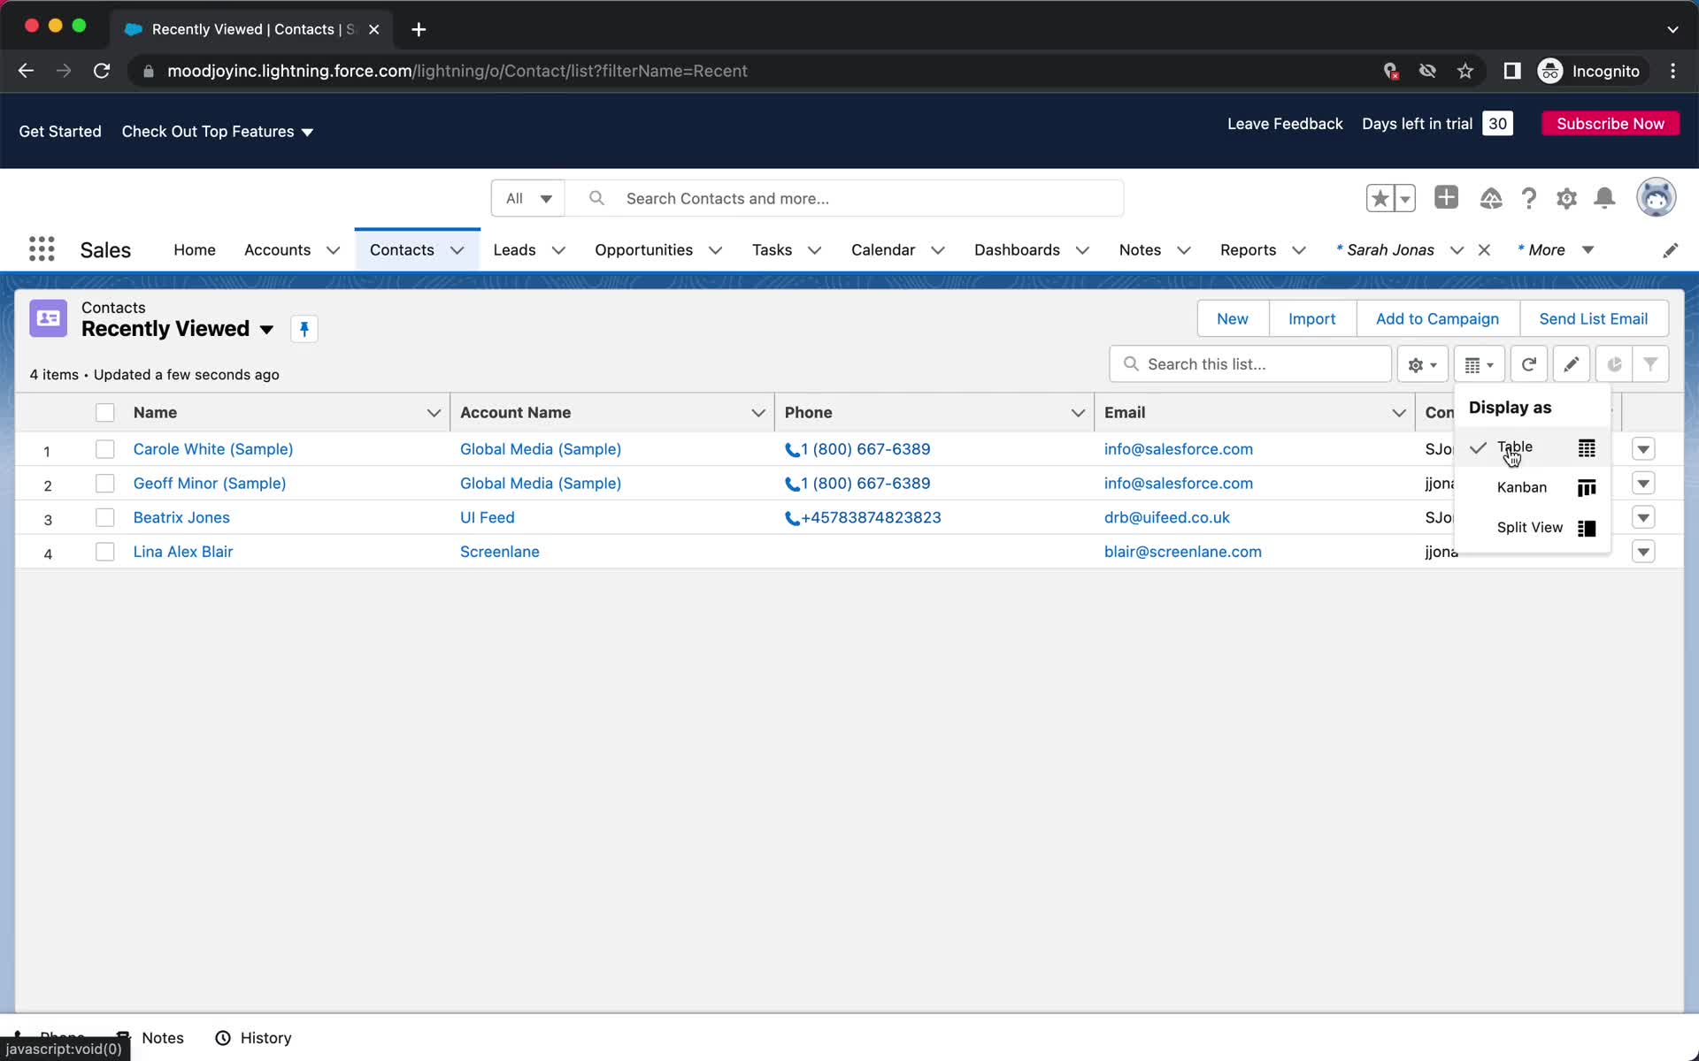Image resolution: width=1699 pixels, height=1061 pixels.
Task: Check the Geoff Minor row checkbox
Action: 104,484
